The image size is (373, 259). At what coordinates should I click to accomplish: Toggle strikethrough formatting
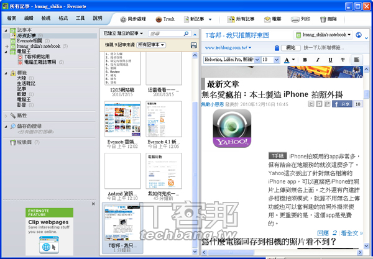coord(343,60)
